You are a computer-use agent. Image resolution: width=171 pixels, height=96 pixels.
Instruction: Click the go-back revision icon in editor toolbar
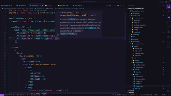click(110, 6)
